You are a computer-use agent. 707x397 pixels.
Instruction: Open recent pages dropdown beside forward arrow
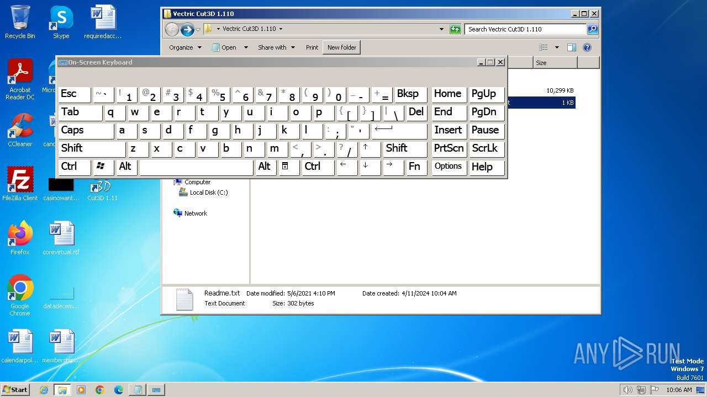(x=198, y=29)
